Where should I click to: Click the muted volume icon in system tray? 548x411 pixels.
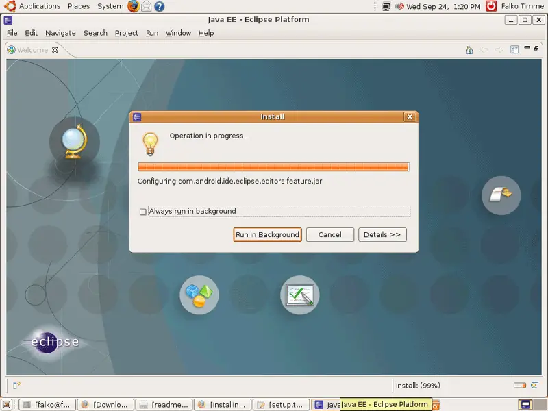[399, 6]
